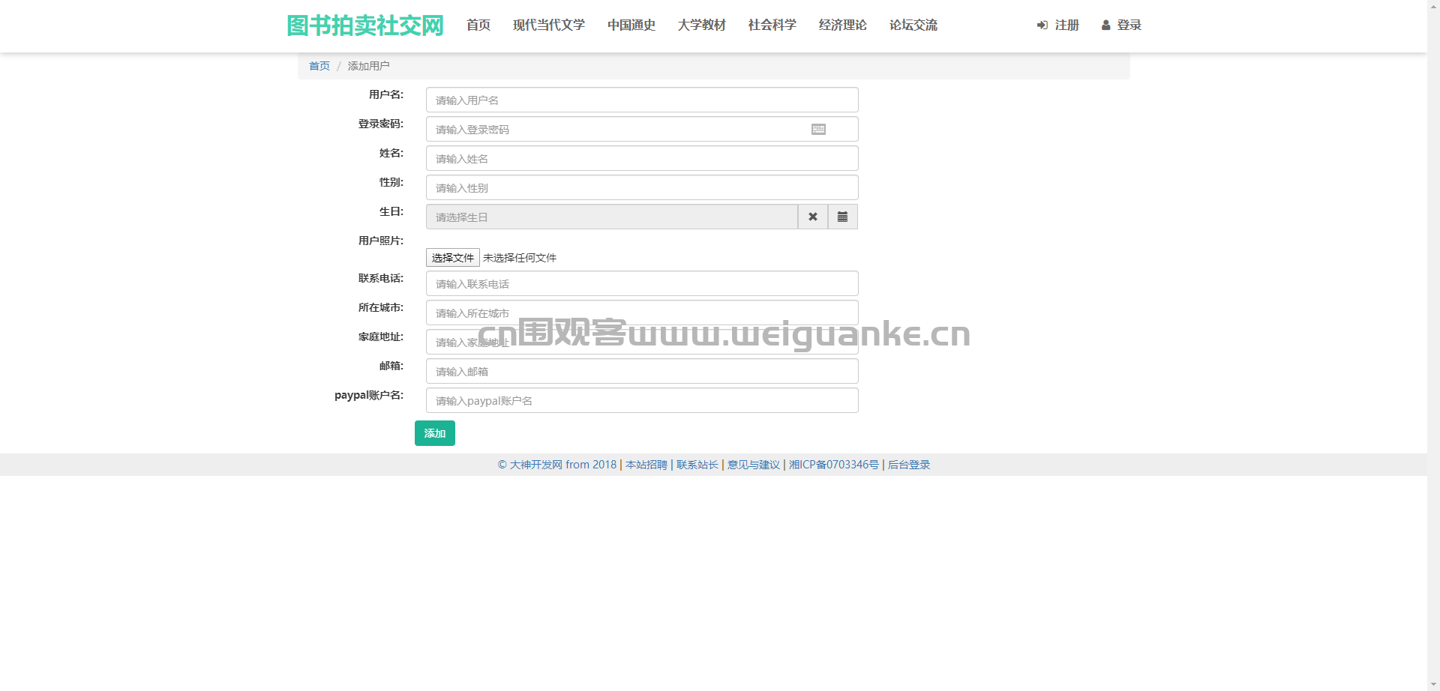
Task: Focus the paypal账户名 input
Action: [x=642, y=400]
